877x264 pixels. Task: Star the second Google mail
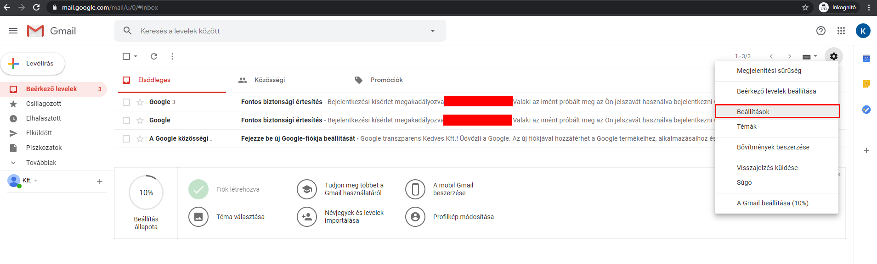[x=140, y=121]
